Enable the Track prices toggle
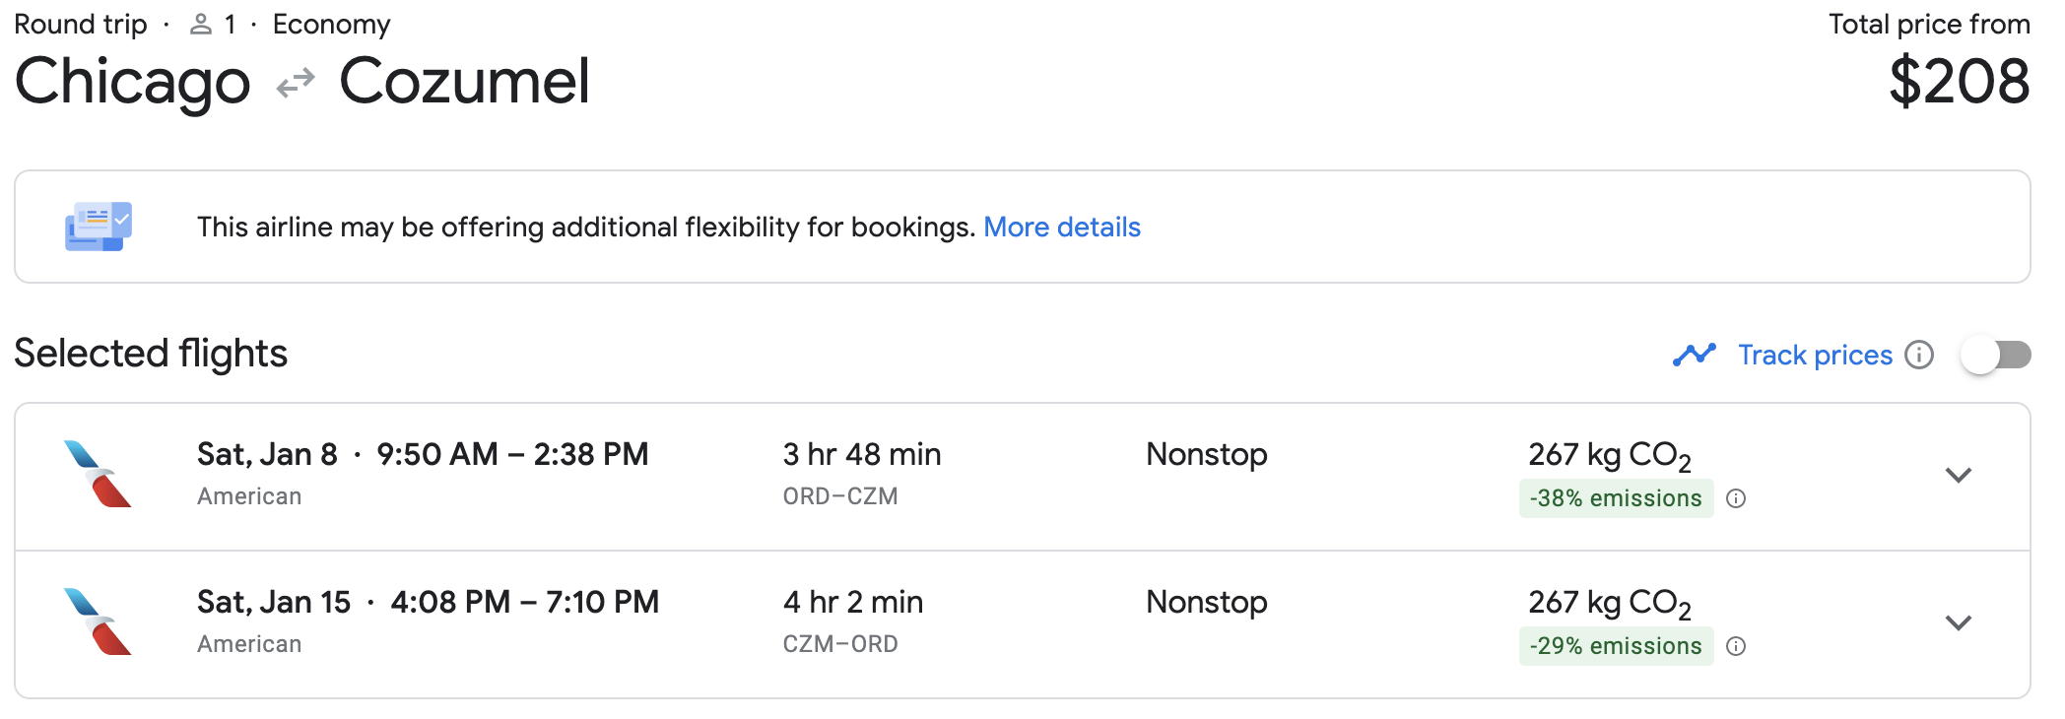 pos(1998,356)
